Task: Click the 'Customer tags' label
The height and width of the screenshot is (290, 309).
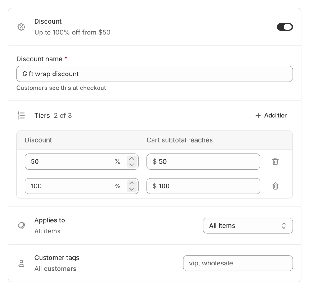Action: [57, 258]
